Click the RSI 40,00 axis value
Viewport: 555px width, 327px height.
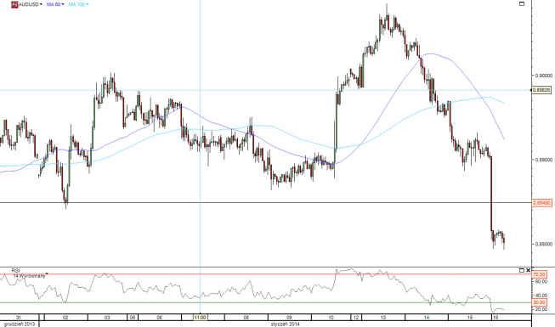click(x=541, y=296)
